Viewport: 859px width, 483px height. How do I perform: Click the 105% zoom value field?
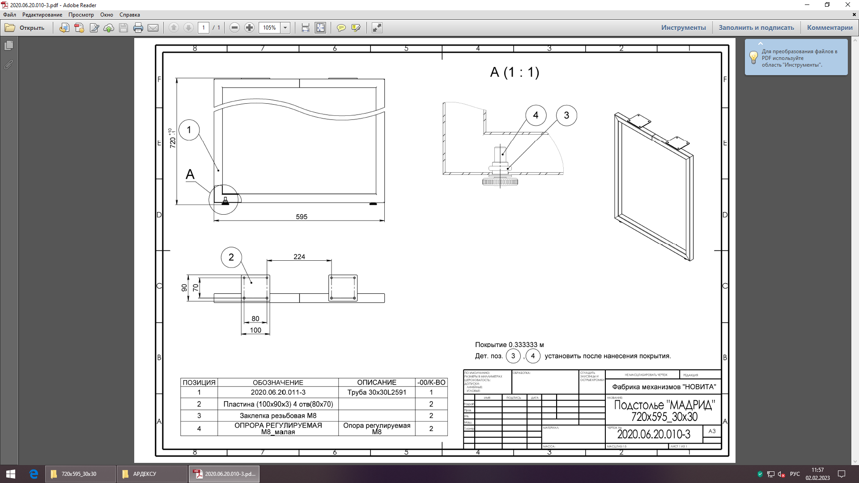(x=269, y=28)
